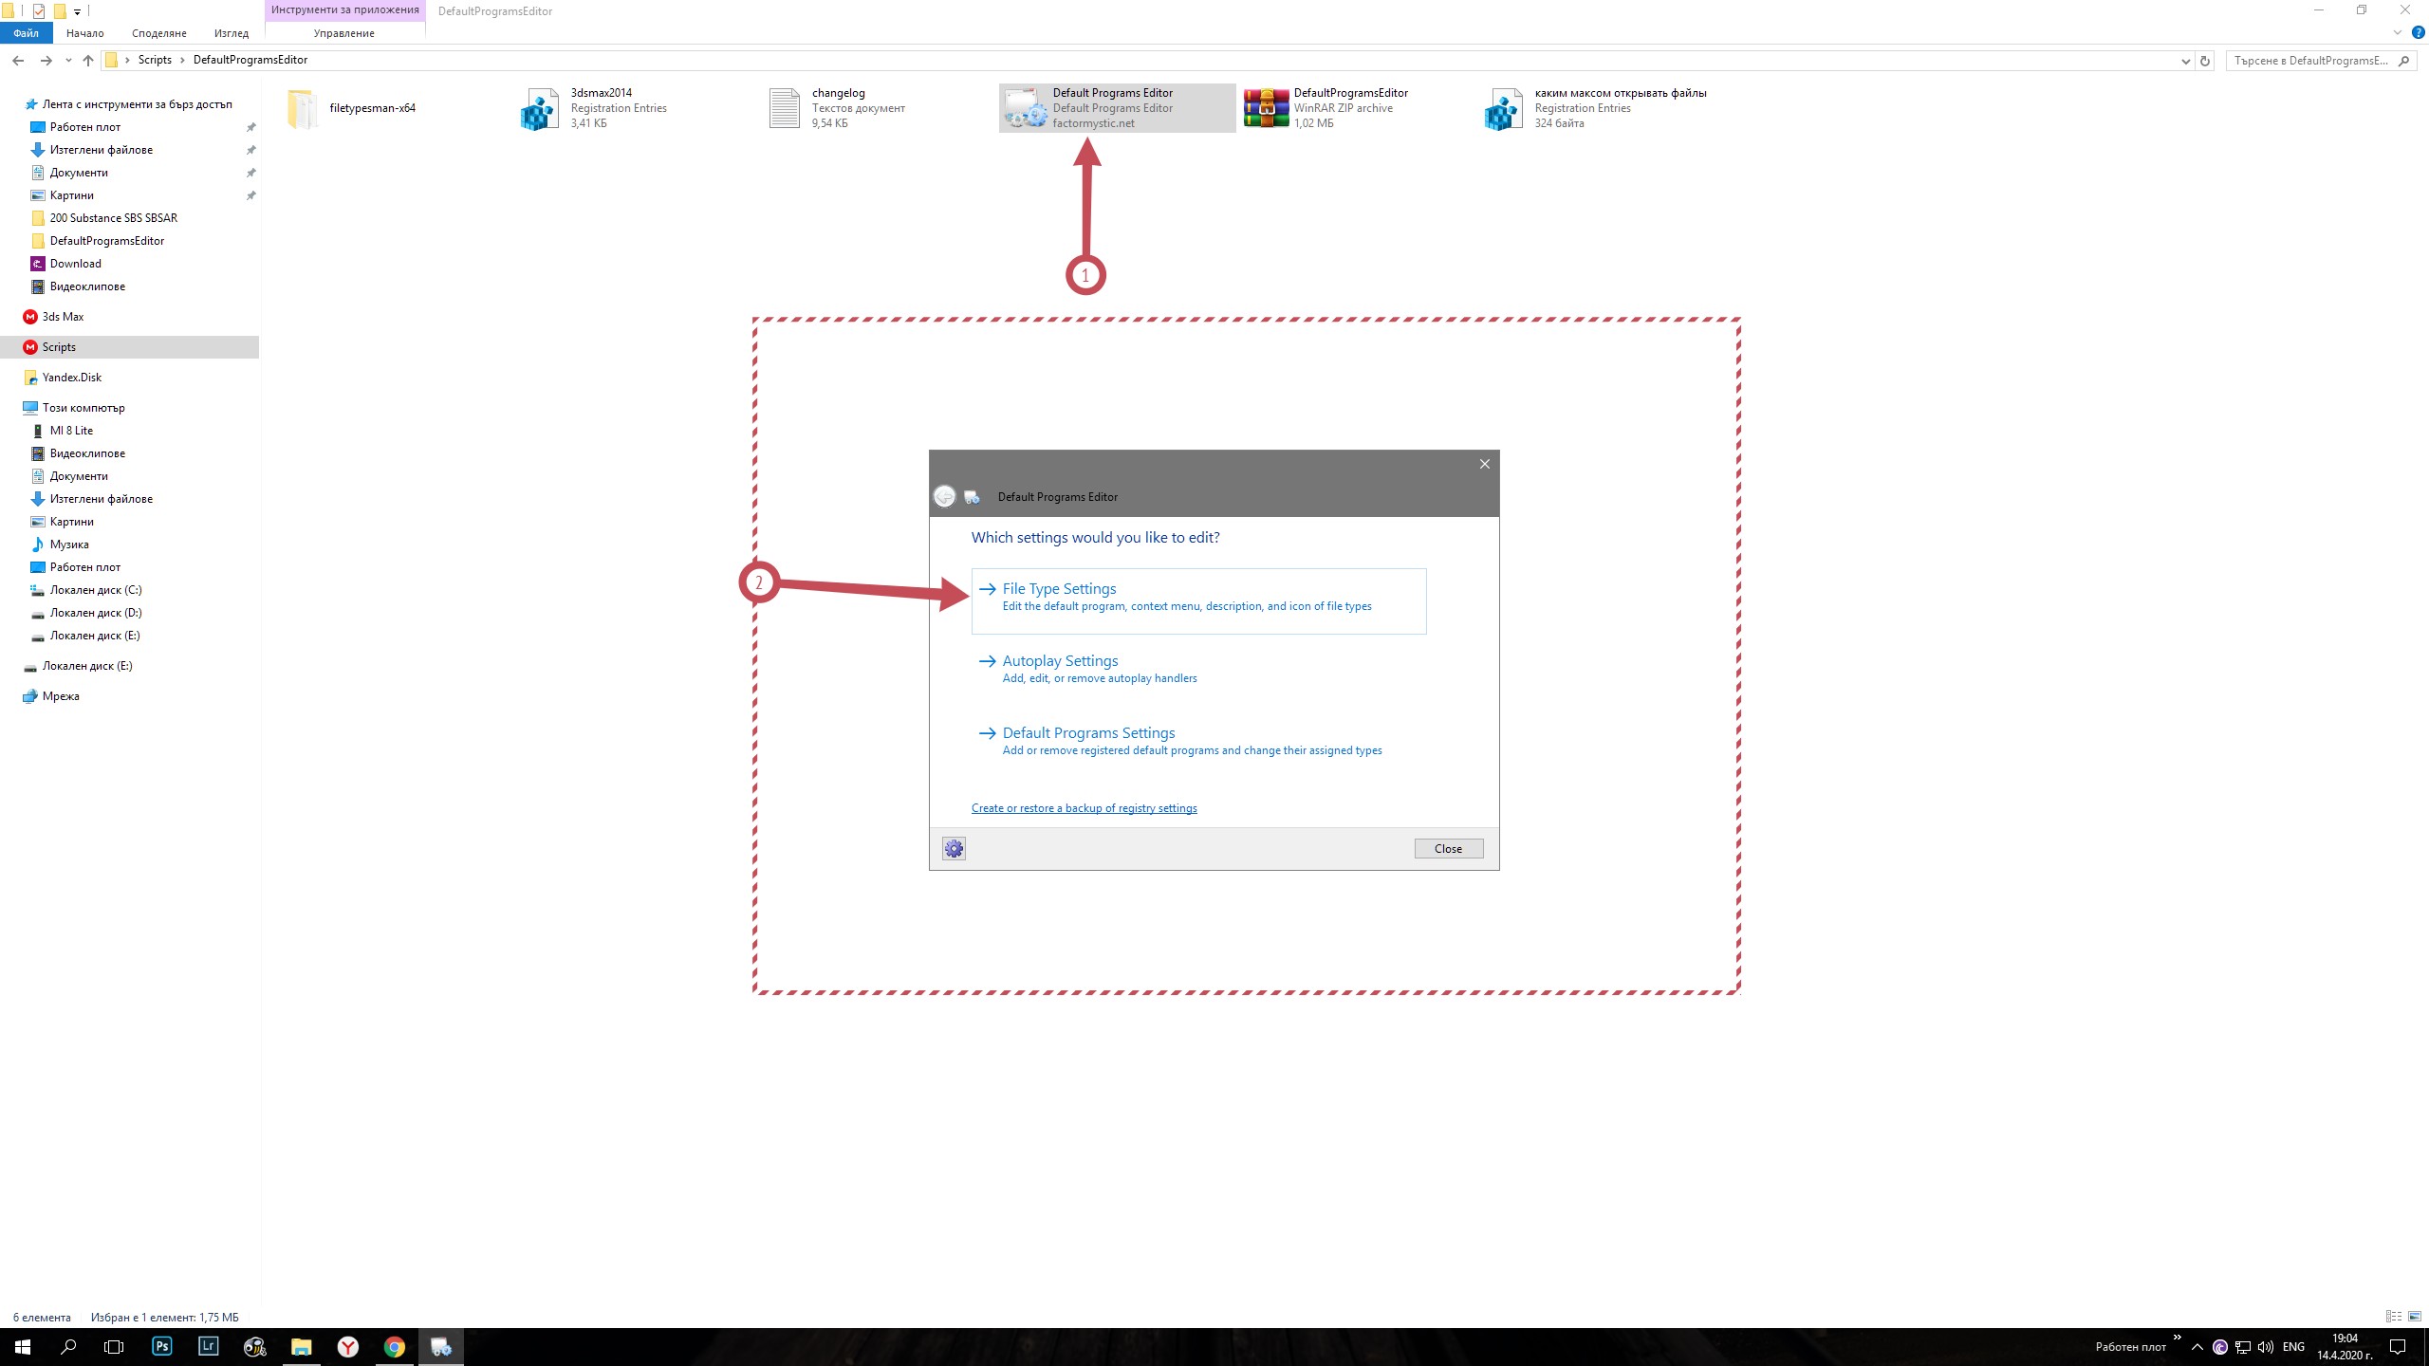Select the changelog text document icon
The width and height of the screenshot is (2429, 1366).
(785, 108)
